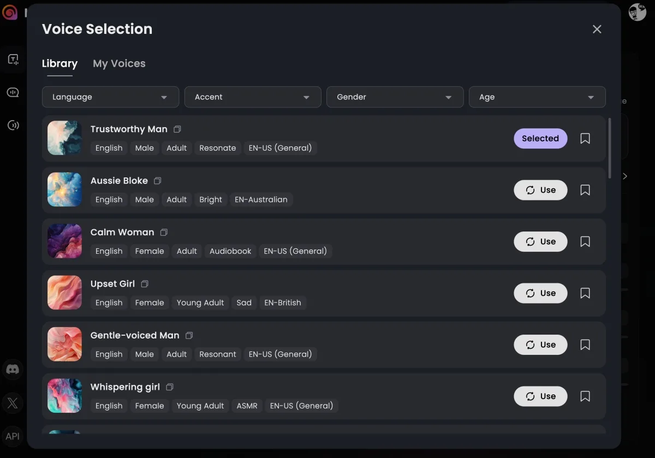Viewport: 655px width, 458px height.
Task: Select the Library tab
Action: click(59, 63)
